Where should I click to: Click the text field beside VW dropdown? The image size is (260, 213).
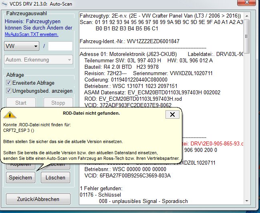[x=60, y=46]
